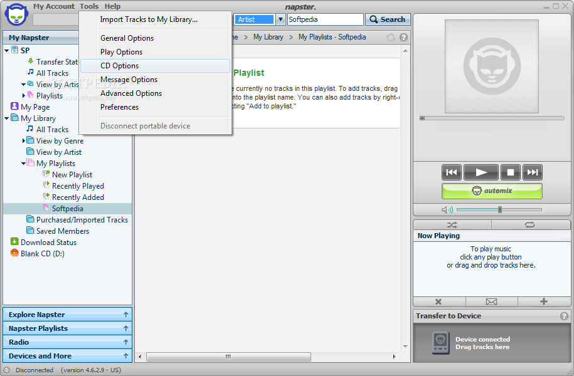This screenshot has height=376, width=574.
Task: Click the horizontal scrollbar thumb
Action: tap(228, 357)
